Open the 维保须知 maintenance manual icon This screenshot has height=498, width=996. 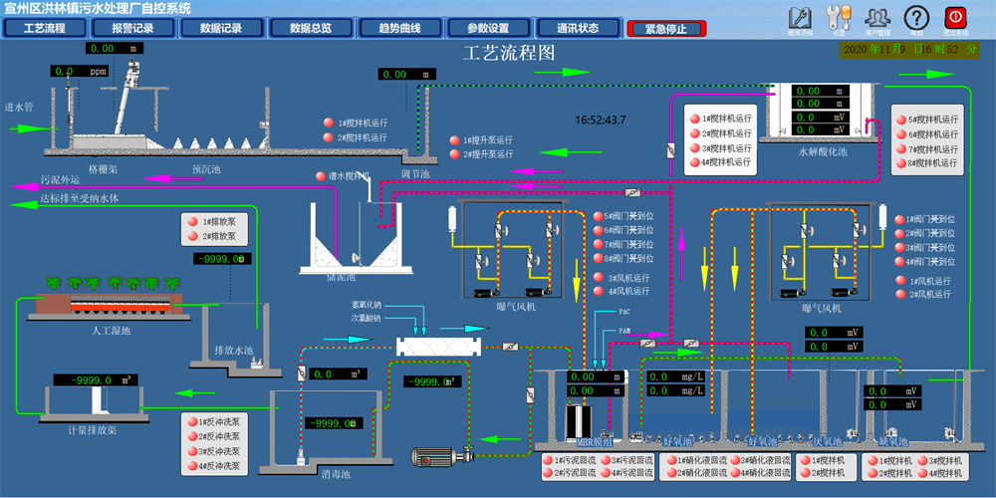800,18
